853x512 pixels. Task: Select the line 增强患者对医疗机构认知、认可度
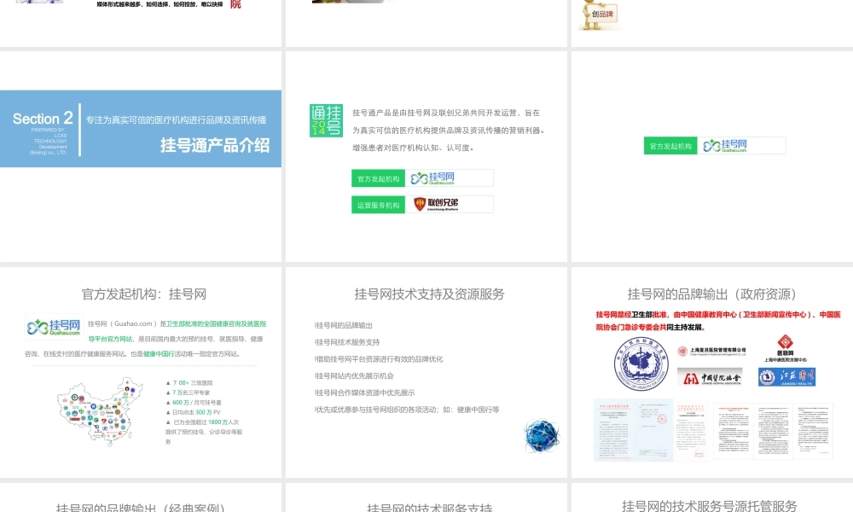point(413,148)
